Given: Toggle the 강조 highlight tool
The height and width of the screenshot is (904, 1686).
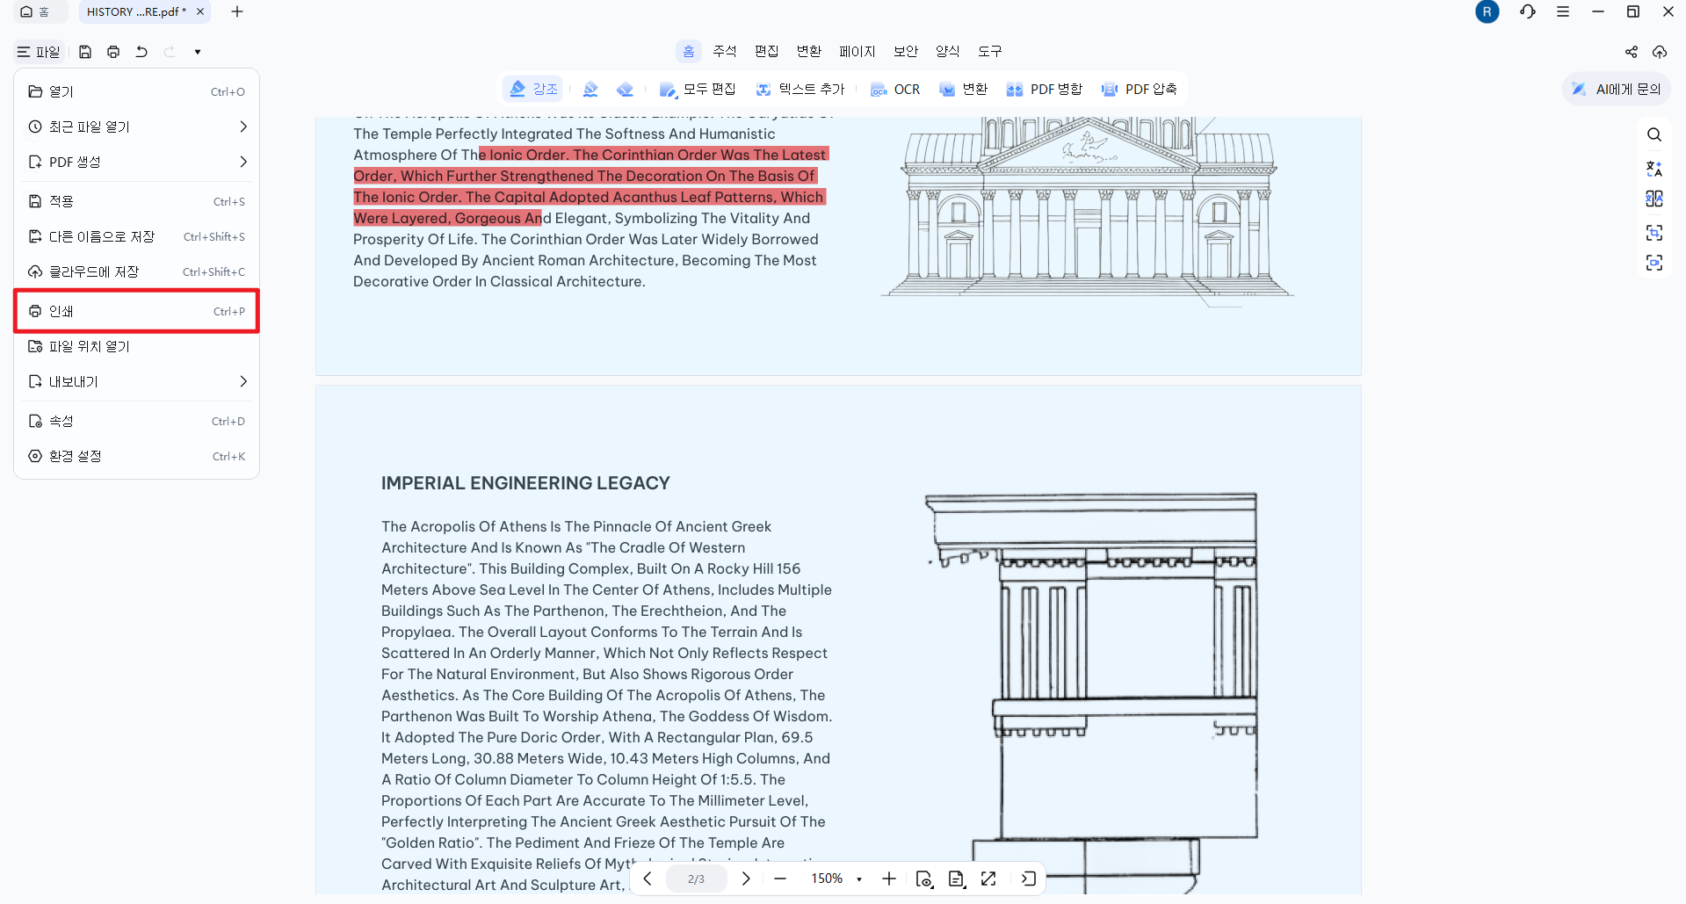Looking at the screenshot, I should point(533,89).
